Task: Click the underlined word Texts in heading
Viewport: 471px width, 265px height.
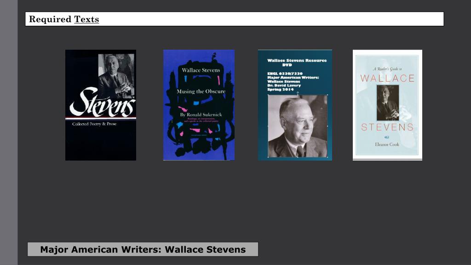Action: [x=86, y=19]
